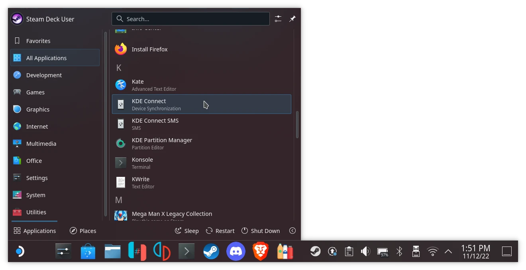The height and width of the screenshot is (270, 526).
Task: Open audio volume control in the tray
Action: tap(365, 251)
